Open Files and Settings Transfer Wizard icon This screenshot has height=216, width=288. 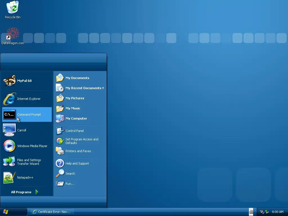(9, 162)
